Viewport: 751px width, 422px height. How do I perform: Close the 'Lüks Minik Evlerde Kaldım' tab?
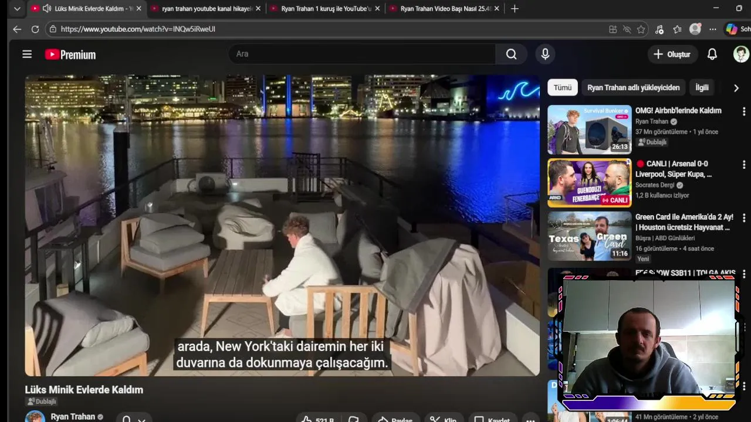click(139, 9)
